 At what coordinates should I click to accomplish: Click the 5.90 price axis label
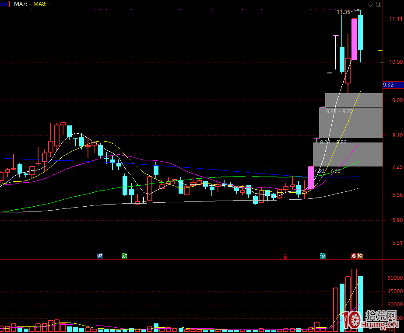[x=397, y=220]
